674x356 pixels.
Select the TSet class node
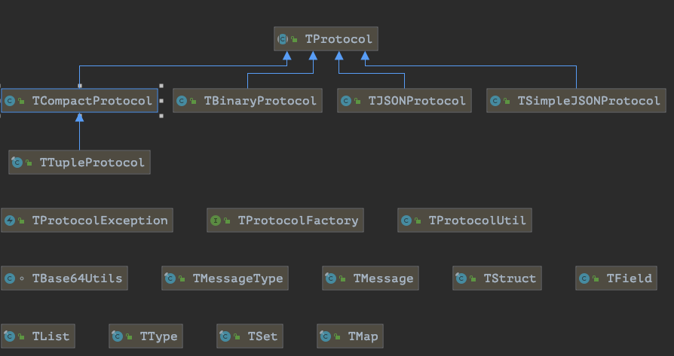point(250,336)
